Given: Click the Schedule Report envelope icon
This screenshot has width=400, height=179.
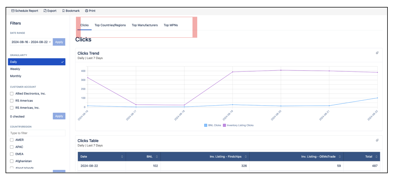Looking at the screenshot, I should 13,11.
